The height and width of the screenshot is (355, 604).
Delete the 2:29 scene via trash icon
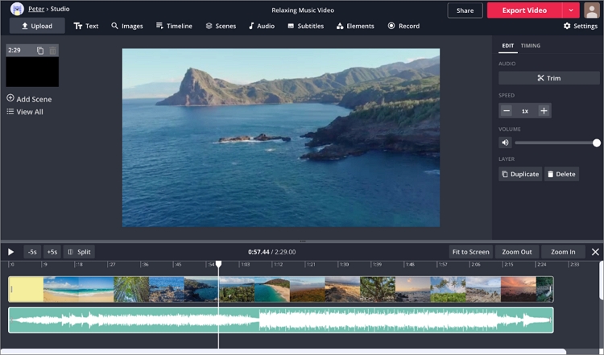(x=53, y=51)
